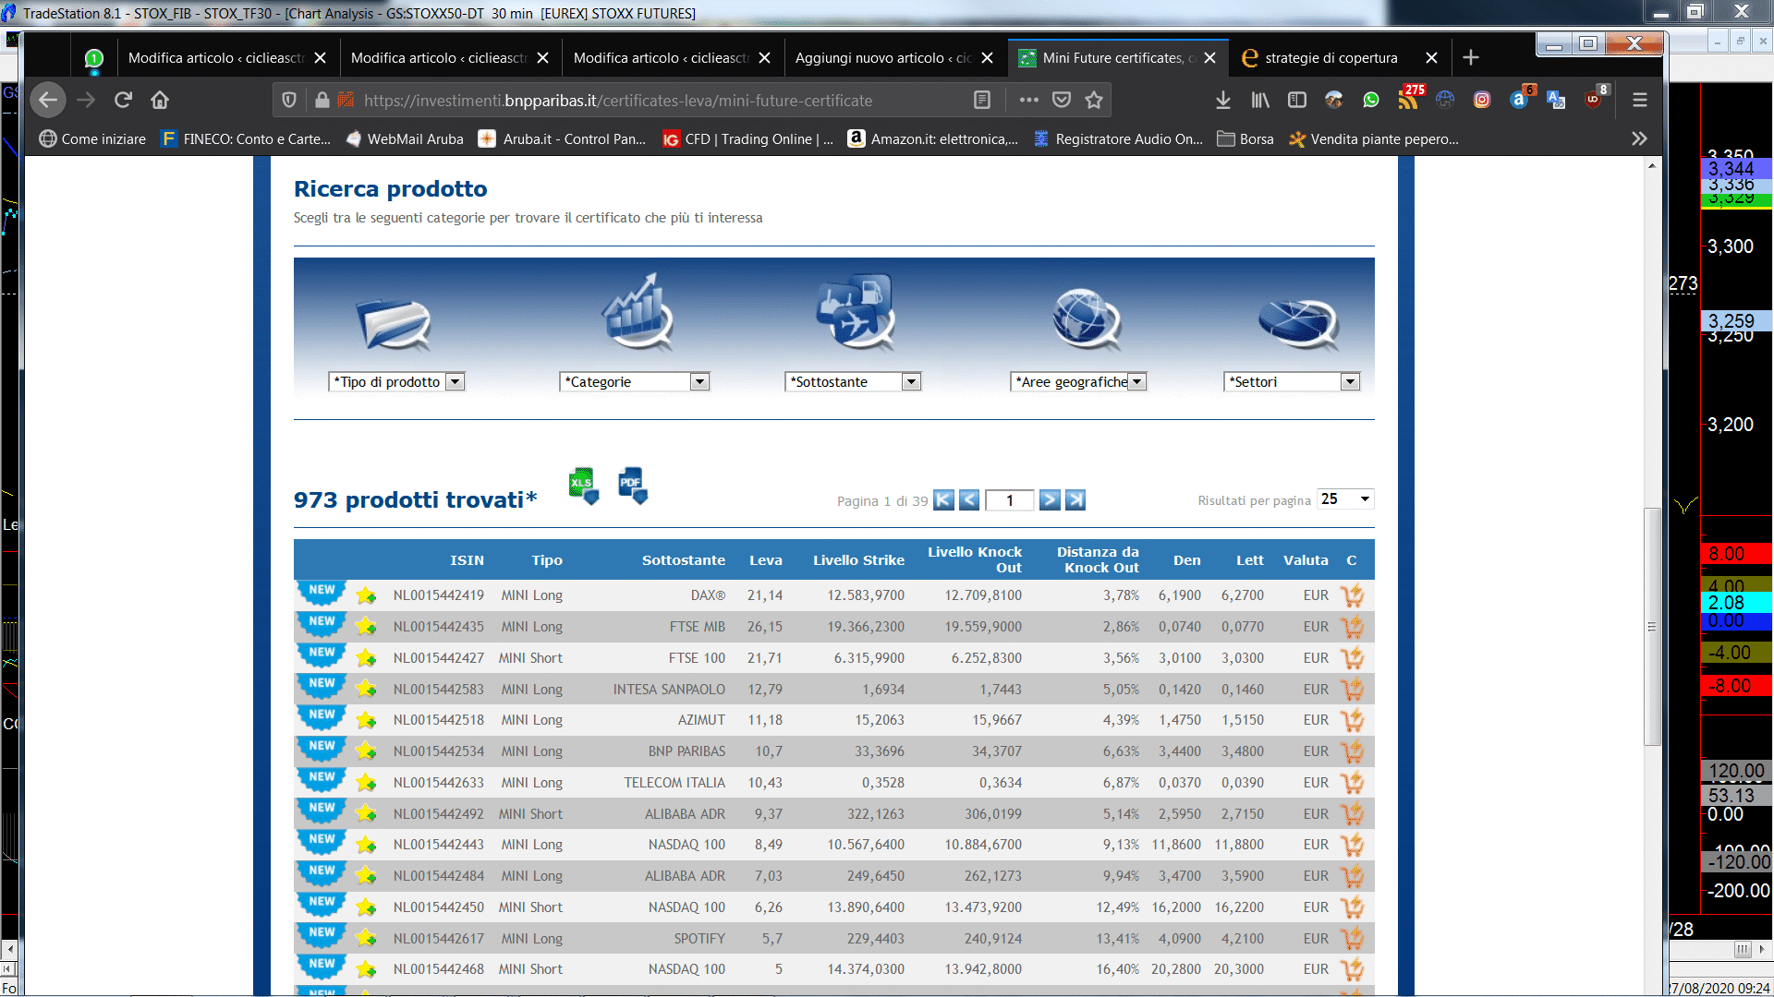The height and width of the screenshot is (997, 1774).
Task: Sort table by Sottostante column header
Action: pos(683,560)
